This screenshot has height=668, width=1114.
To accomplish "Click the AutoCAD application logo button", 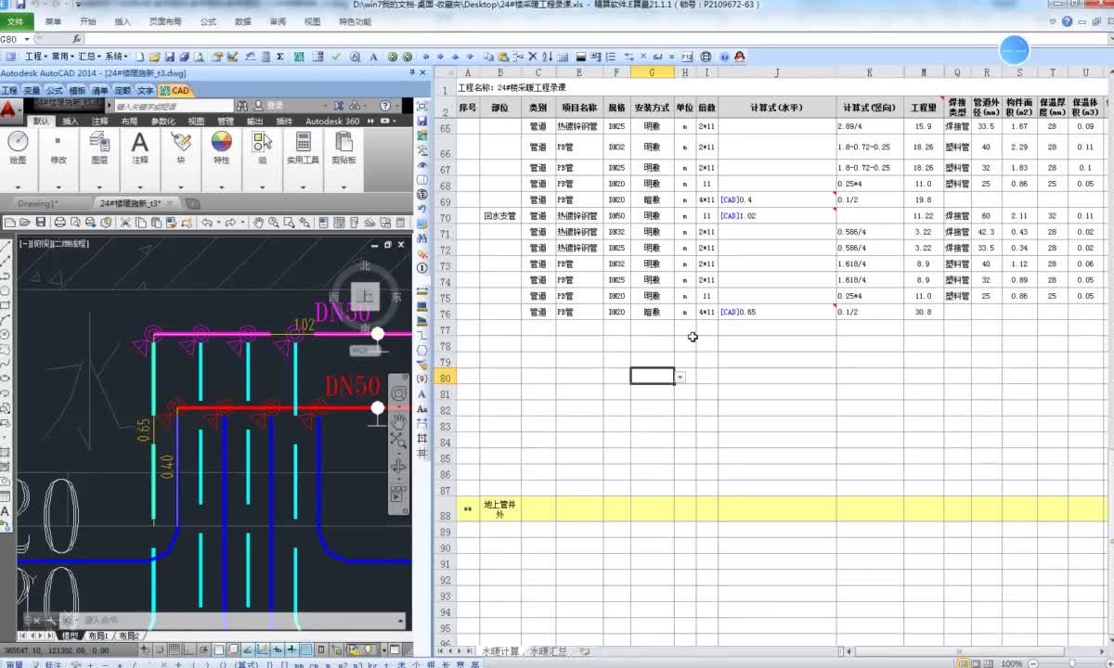I will click(9, 109).
